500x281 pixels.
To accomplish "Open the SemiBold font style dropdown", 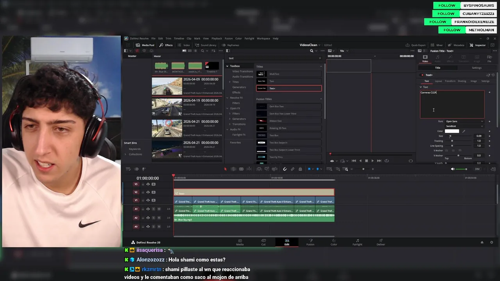I will pyautogui.click(x=464, y=126).
